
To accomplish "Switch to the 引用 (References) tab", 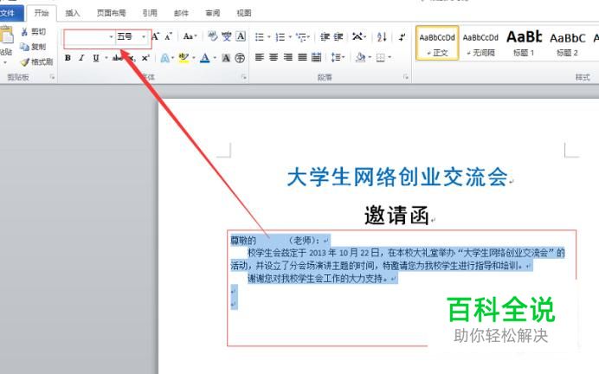I will pos(150,13).
